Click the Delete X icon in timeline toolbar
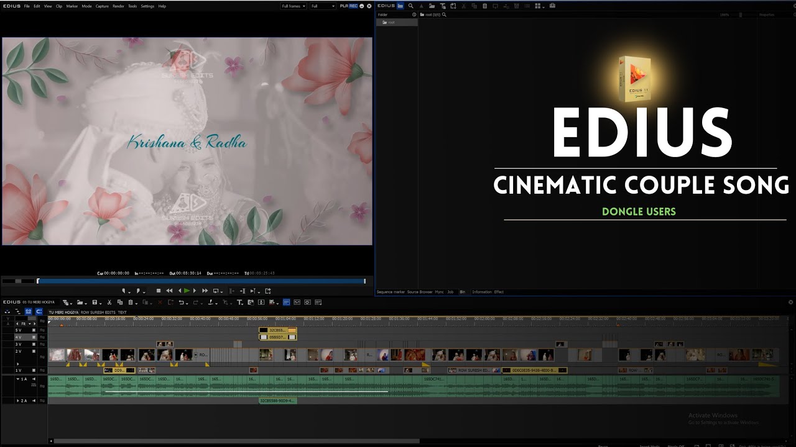The width and height of the screenshot is (796, 447). pyautogui.click(x=160, y=302)
